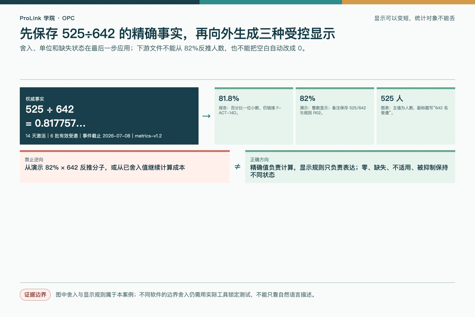Click the "525 ÷ 642" formula text

49,109
